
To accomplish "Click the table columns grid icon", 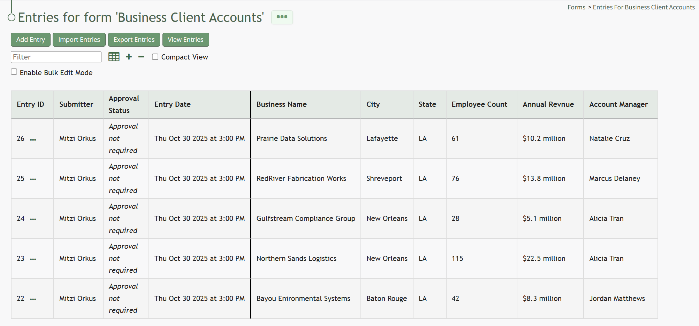I will click(x=114, y=57).
